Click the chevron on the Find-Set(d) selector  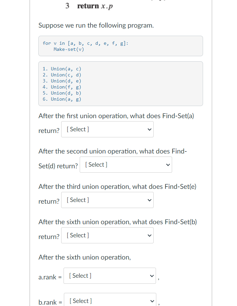pyautogui.click(x=167, y=165)
